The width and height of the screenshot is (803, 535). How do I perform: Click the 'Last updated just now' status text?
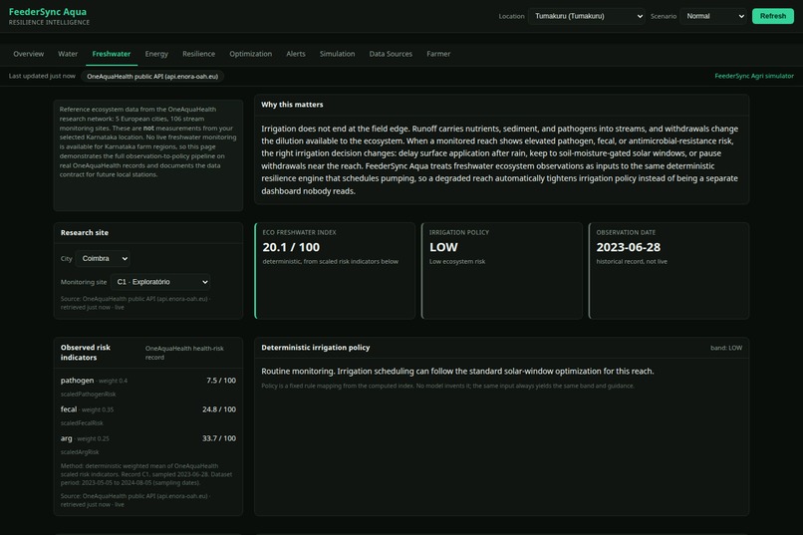tap(42, 76)
